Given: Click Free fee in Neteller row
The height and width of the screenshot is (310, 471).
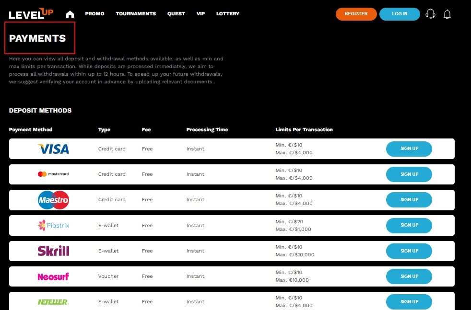Looking at the screenshot, I should (x=147, y=302).
